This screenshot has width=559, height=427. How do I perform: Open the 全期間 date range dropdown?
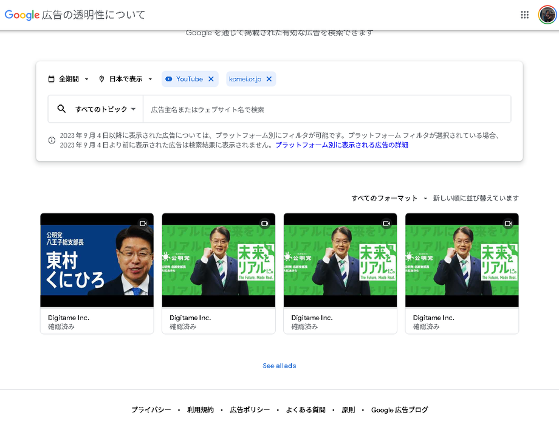[x=69, y=79]
